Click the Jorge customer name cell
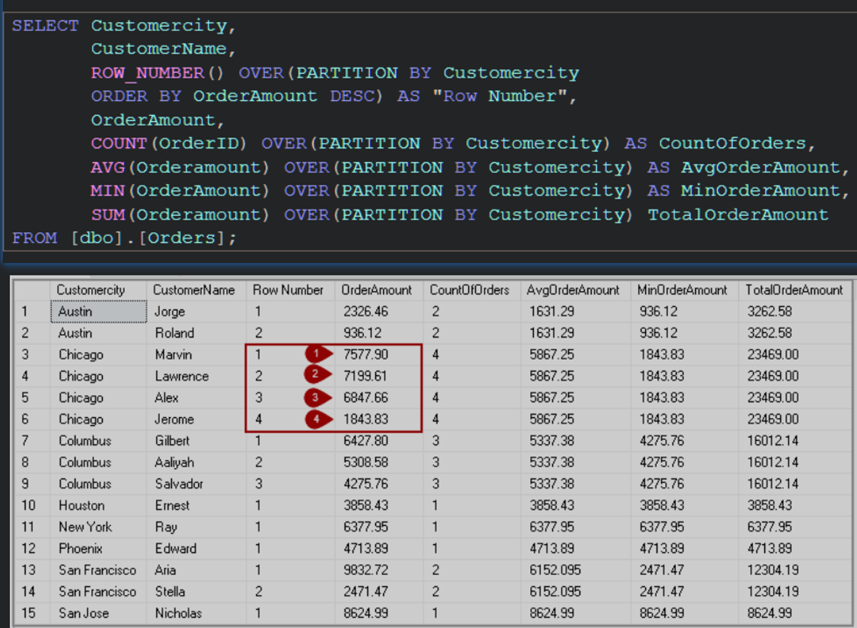Screen dimensions: 857x628 click(x=196, y=311)
